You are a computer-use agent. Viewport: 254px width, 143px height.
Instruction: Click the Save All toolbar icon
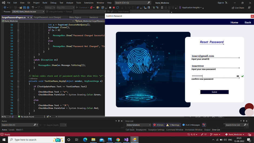(28, 8)
